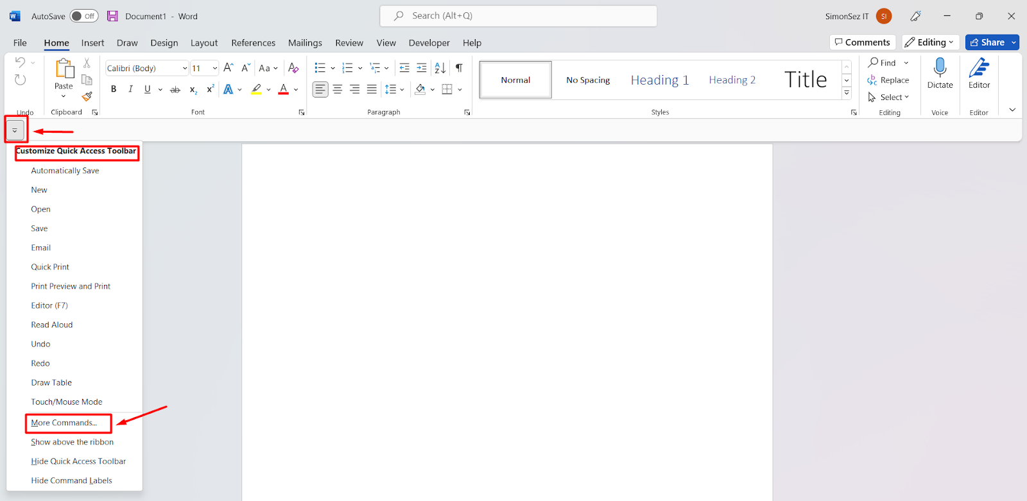This screenshot has width=1027, height=501.
Task: Apply the text highlight color
Action: (x=256, y=90)
